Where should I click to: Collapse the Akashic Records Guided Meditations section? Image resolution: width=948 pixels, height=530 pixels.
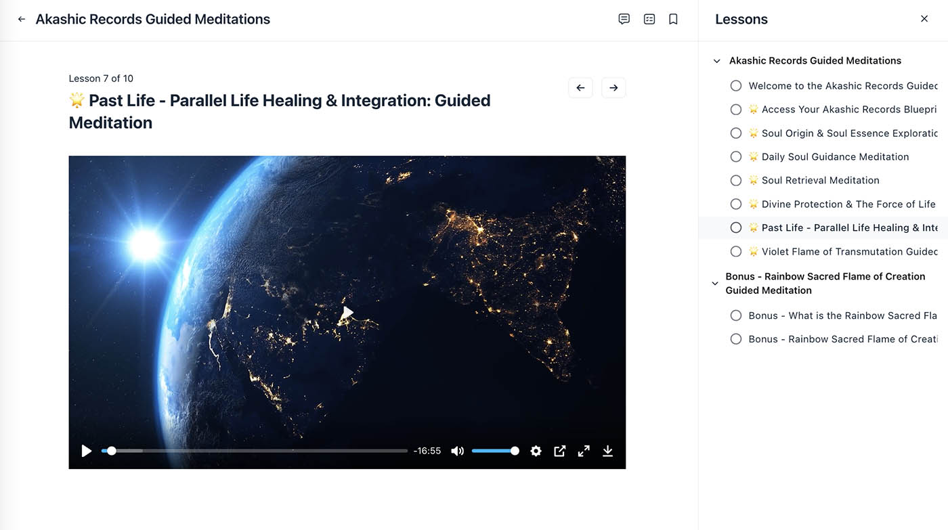click(x=716, y=61)
